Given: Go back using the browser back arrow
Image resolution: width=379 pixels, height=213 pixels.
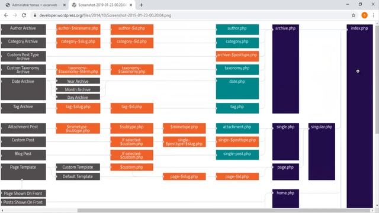Looking at the screenshot, I should pos(6,15).
